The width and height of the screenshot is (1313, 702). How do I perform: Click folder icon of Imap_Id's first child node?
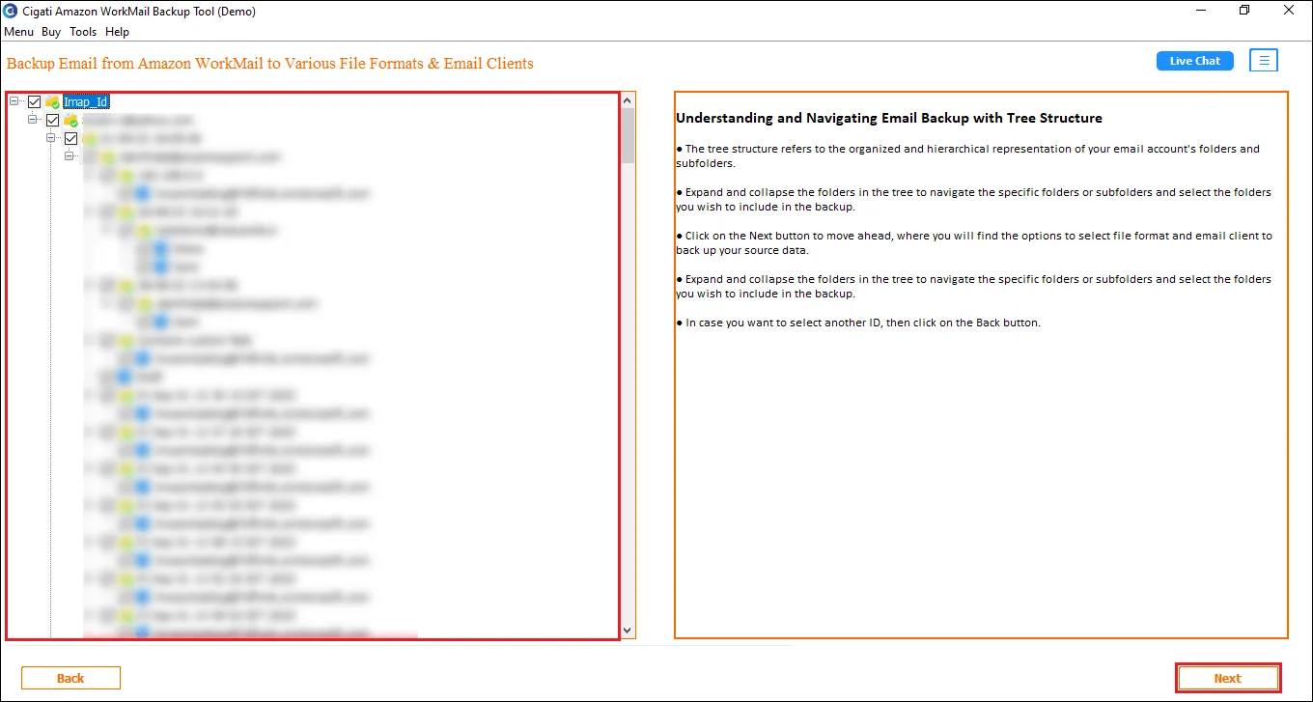[70, 120]
